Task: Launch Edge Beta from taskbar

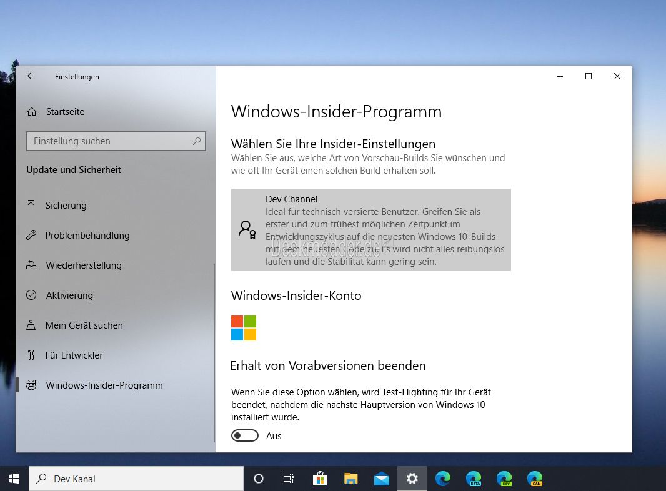Action: 473,479
